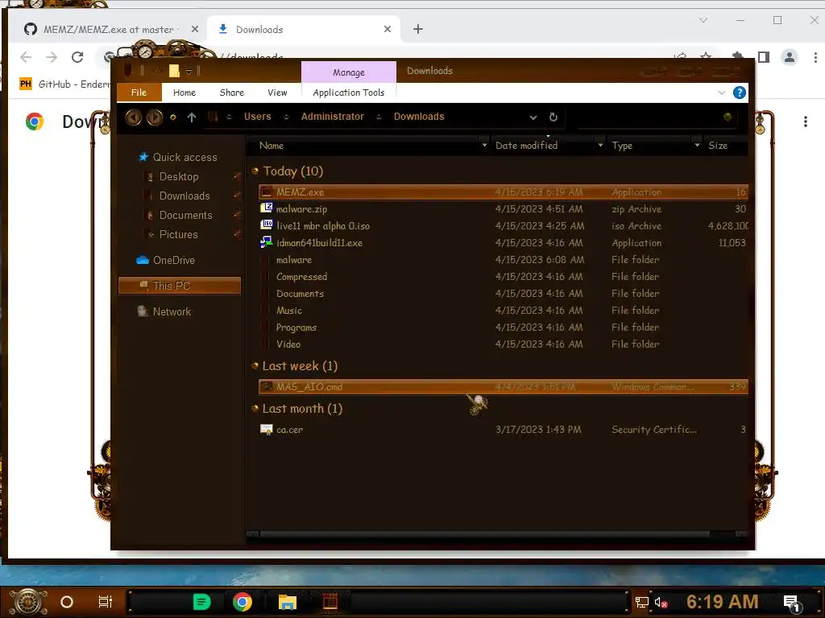This screenshot has width=825, height=618.
Task: Open Application Tools ribbon tab
Action: tap(348, 93)
